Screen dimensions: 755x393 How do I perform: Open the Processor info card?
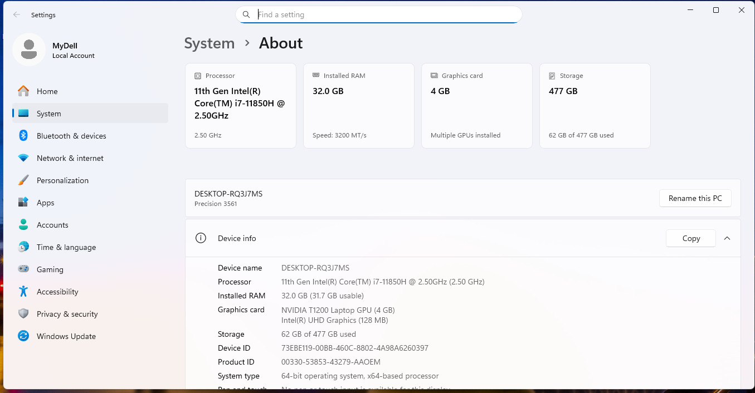click(x=241, y=106)
